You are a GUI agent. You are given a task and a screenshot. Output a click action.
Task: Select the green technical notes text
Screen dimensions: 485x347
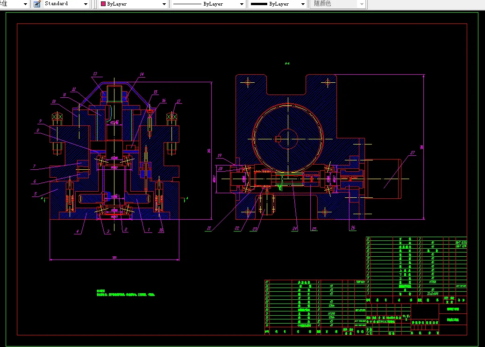pyautogui.click(x=125, y=293)
